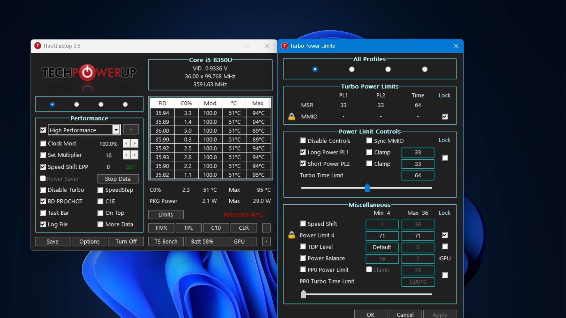The height and width of the screenshot is (318, 566).
Task: Enable the More Data checkbox
Action: click(101, 224)
